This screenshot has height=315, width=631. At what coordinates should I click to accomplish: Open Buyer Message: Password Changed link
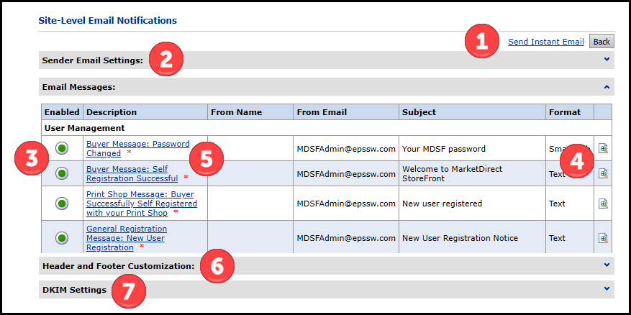137,144
